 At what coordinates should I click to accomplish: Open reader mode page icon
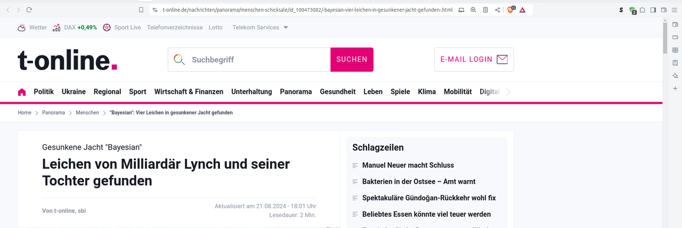coord(485,10)
